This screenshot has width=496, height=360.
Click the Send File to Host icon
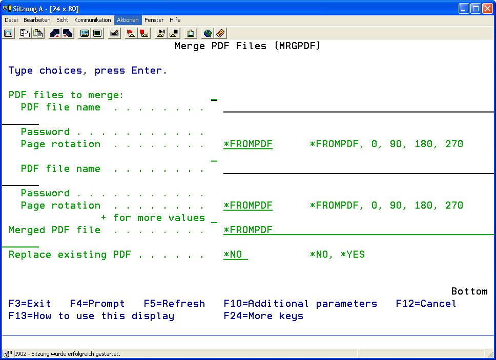(54, 33)
